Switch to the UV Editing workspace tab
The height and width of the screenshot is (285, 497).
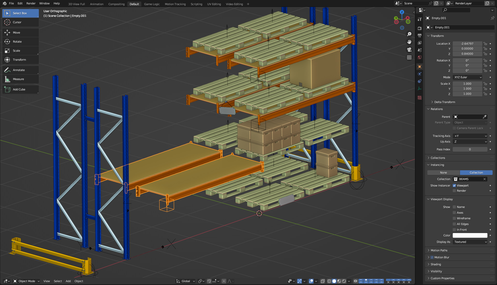coord(214,4)
